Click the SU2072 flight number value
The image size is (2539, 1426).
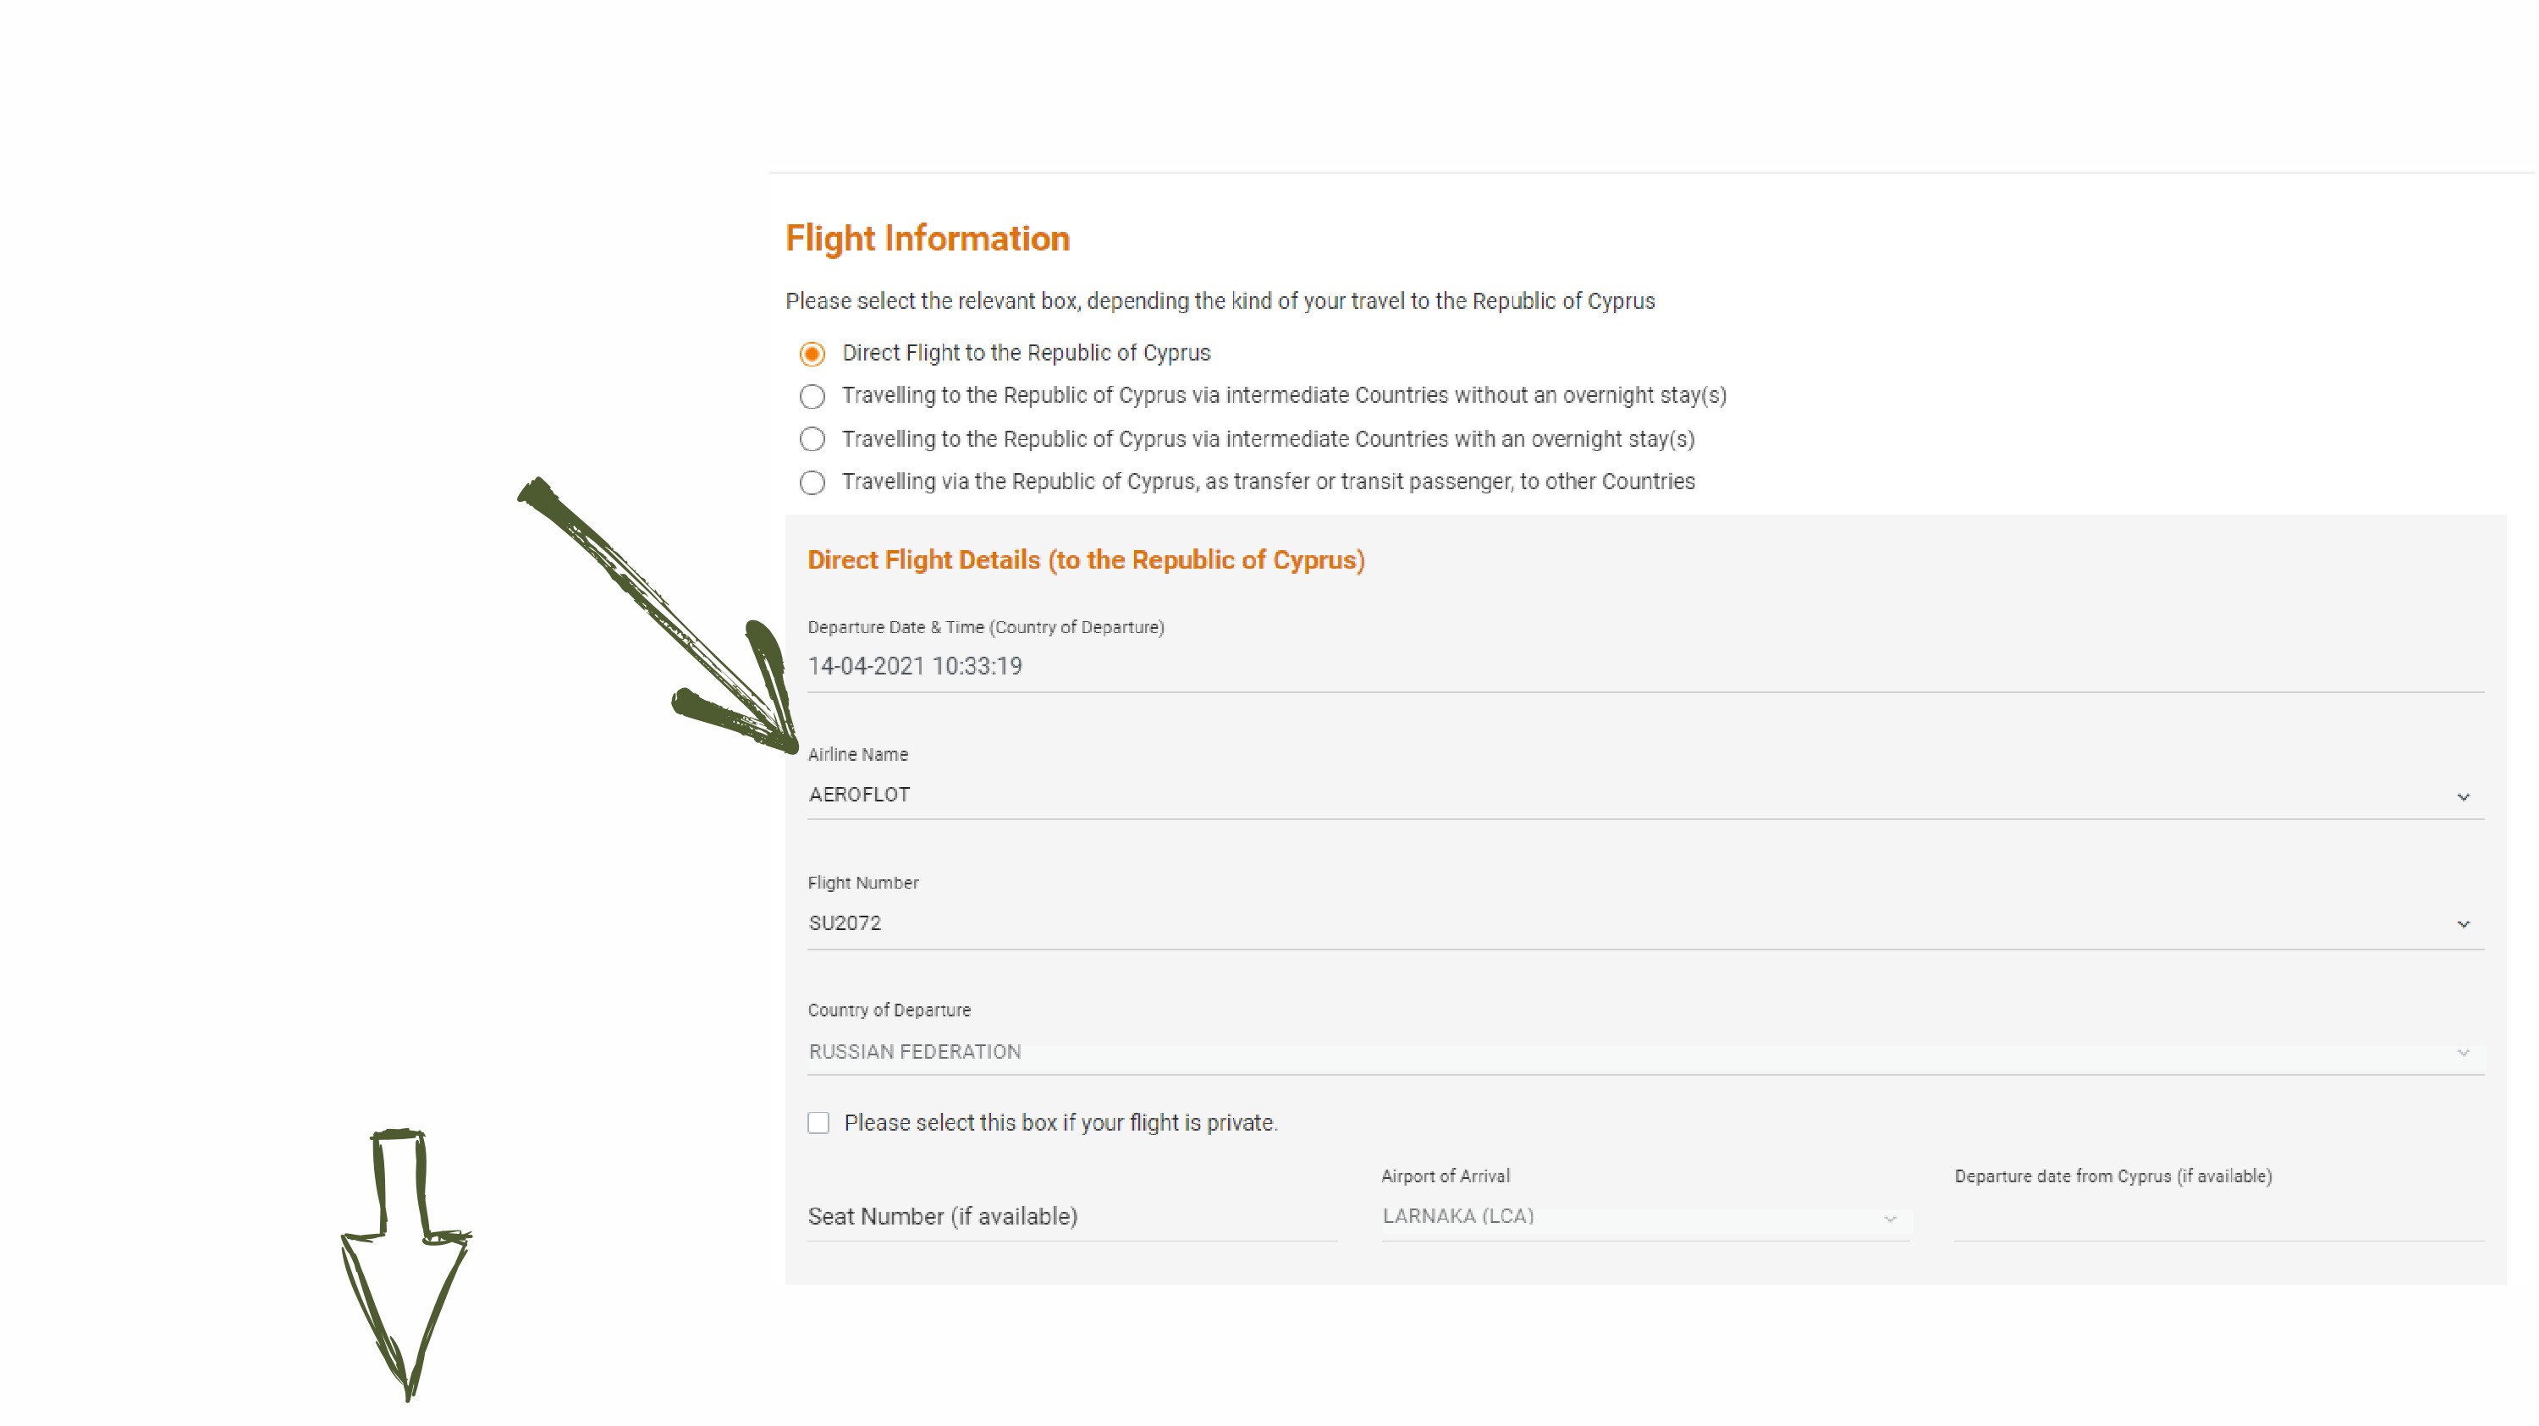point(845,923)
